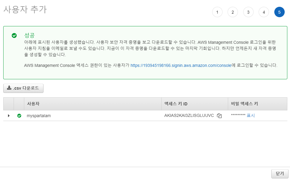Image resolution: width=290 pixels, height=179 pixels.
Task: Click the success check icon in banner
Action: pos(14,36)
